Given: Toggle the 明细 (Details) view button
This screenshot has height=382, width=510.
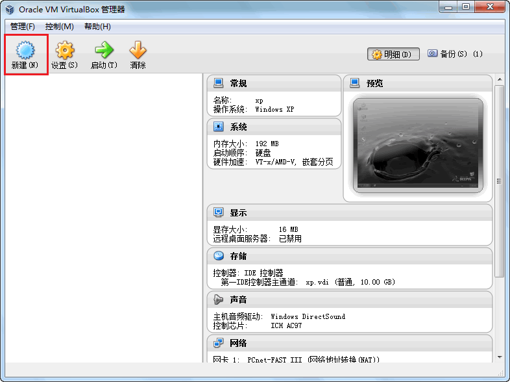Looking at the screenshot, I should (x=393, y=54).
